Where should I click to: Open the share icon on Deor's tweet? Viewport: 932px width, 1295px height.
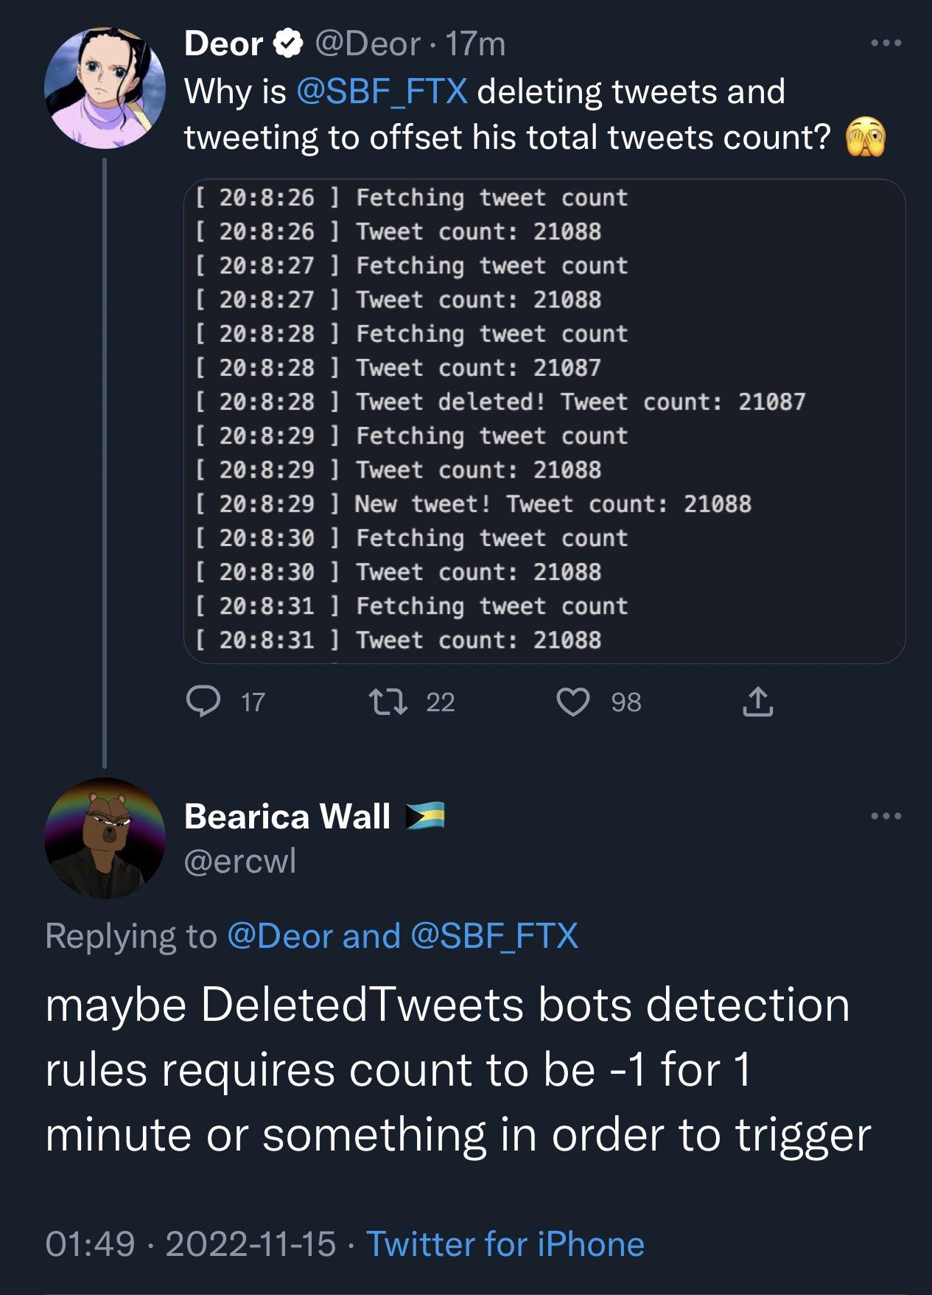pos(760,701)
